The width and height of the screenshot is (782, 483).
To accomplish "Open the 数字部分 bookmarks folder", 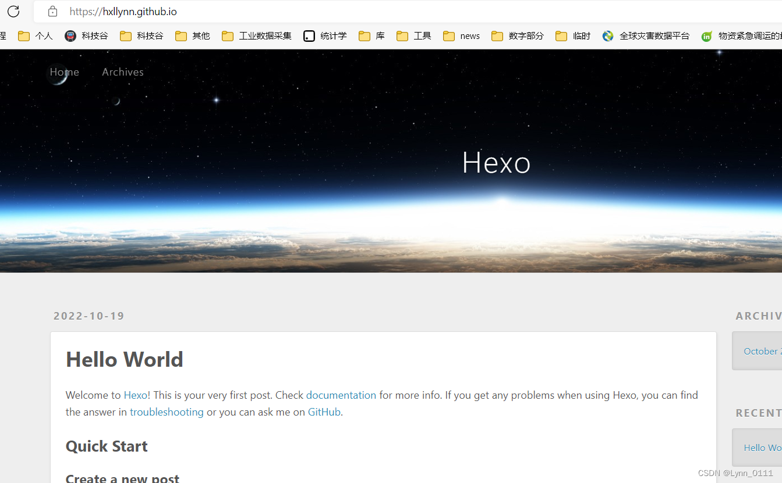I will pyautogui.click(x=518, y=36).
